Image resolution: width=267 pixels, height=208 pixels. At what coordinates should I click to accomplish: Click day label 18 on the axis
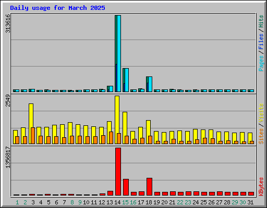coord(149,202)
